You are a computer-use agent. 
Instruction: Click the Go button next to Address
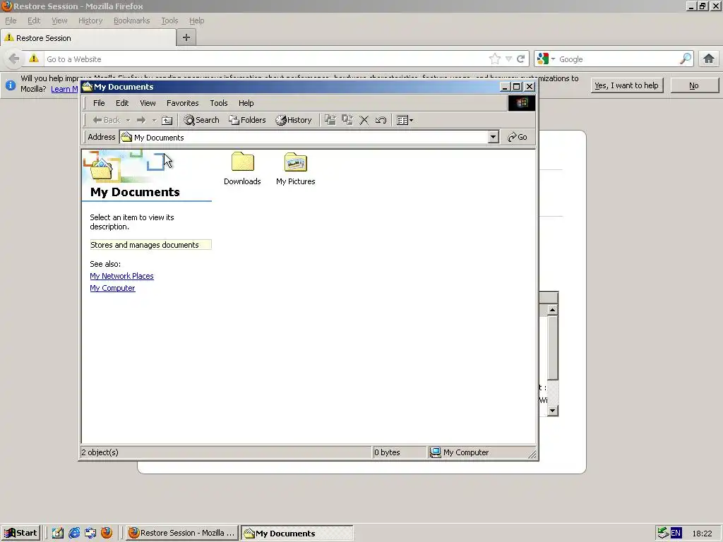(518, 137)
